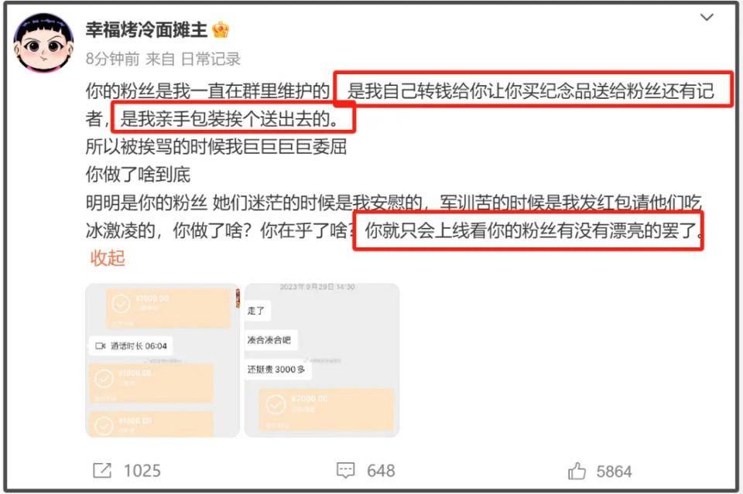Click the 8分钟前 timestamp

pos(113,60)
